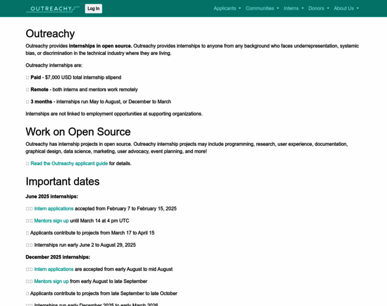Click 'Applicants contribute from late September' line
This screenshot has height=306, width=387.
(101, 293)
